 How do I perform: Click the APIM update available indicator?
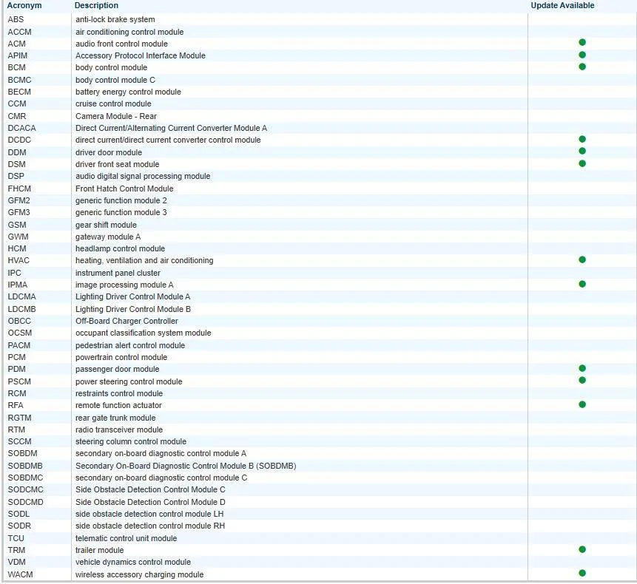[x=582, y=55]
